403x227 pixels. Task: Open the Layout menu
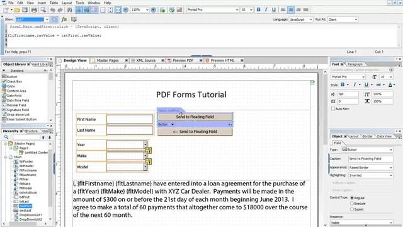(67, 3)
